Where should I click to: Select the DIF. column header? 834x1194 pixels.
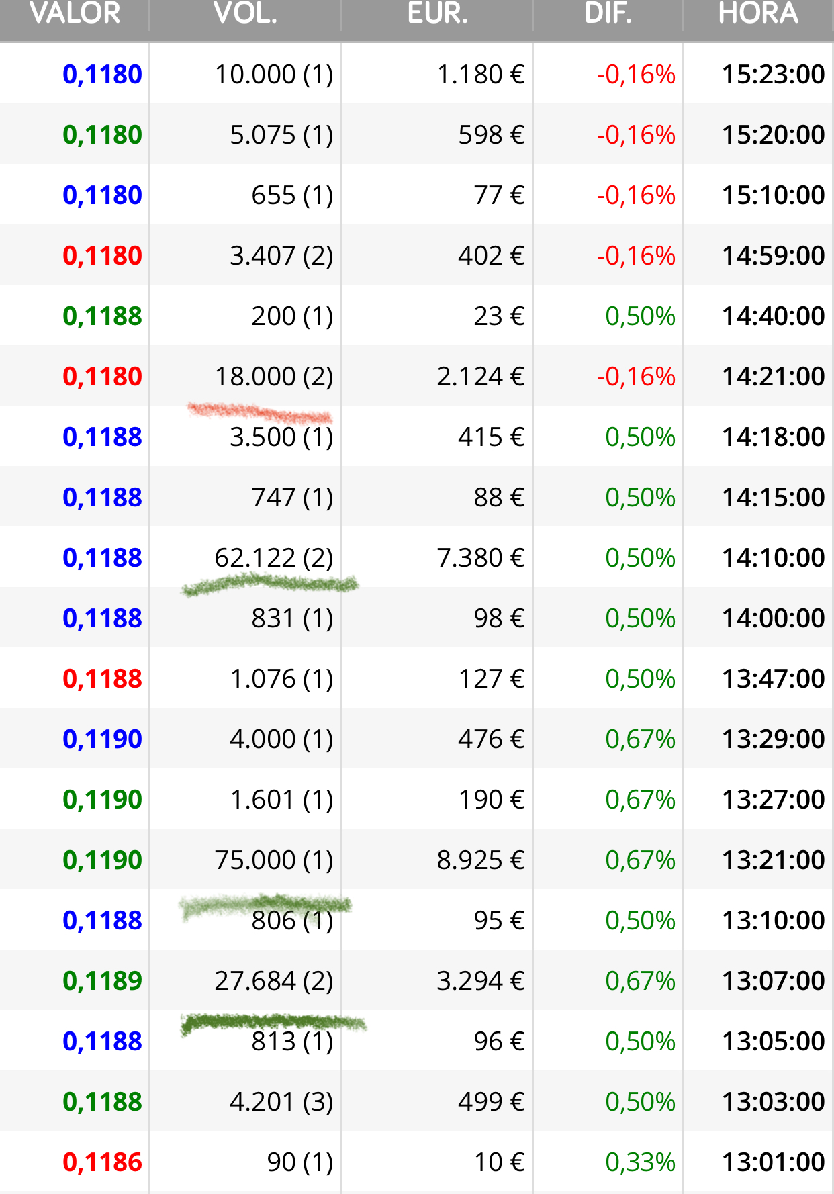[x=608, y=13]
